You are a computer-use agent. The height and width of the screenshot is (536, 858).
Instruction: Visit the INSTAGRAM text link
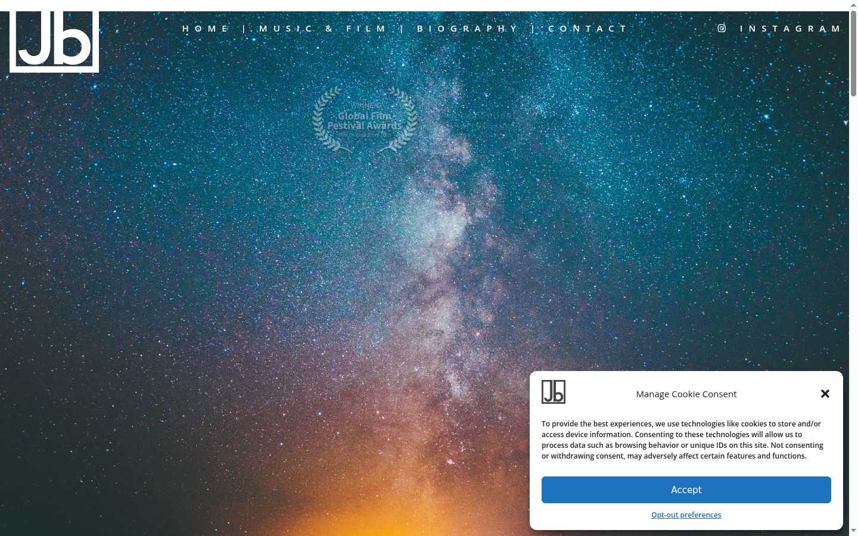pos(791,29)
